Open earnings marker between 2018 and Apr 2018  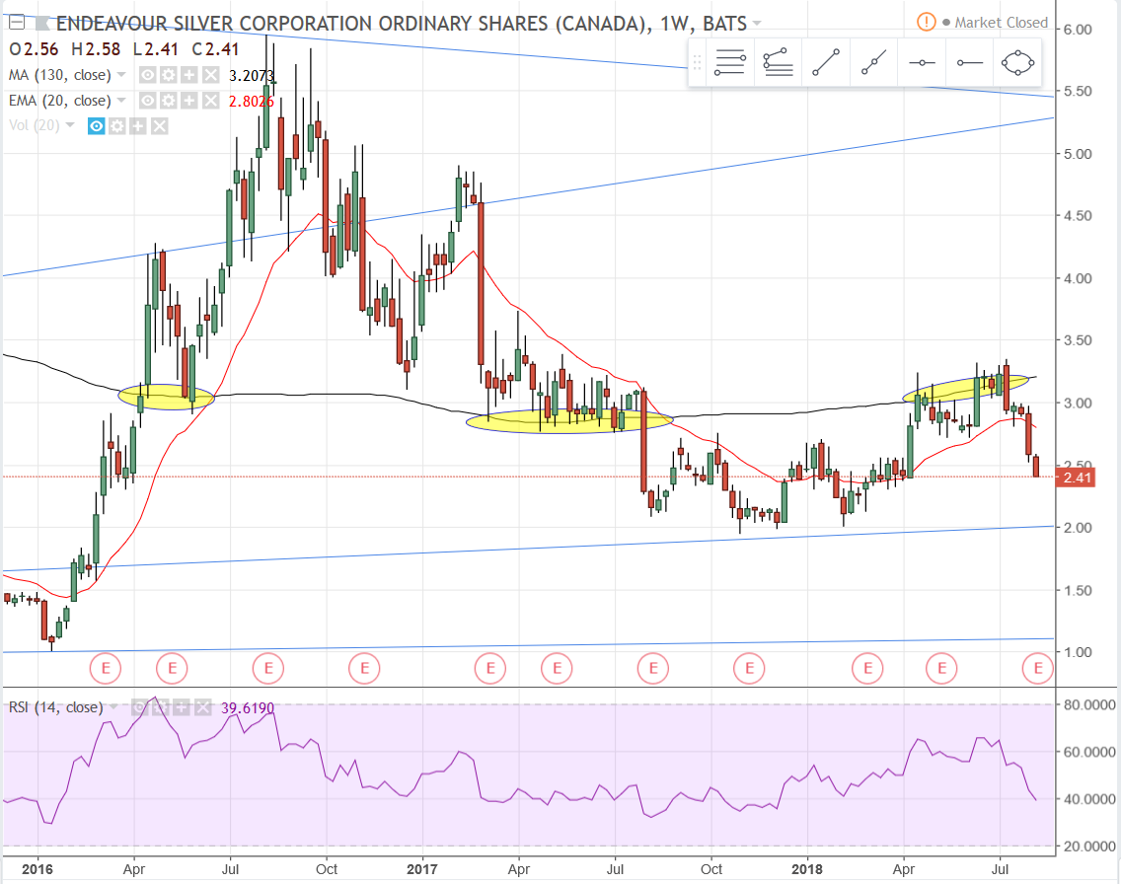pos(868,669)
